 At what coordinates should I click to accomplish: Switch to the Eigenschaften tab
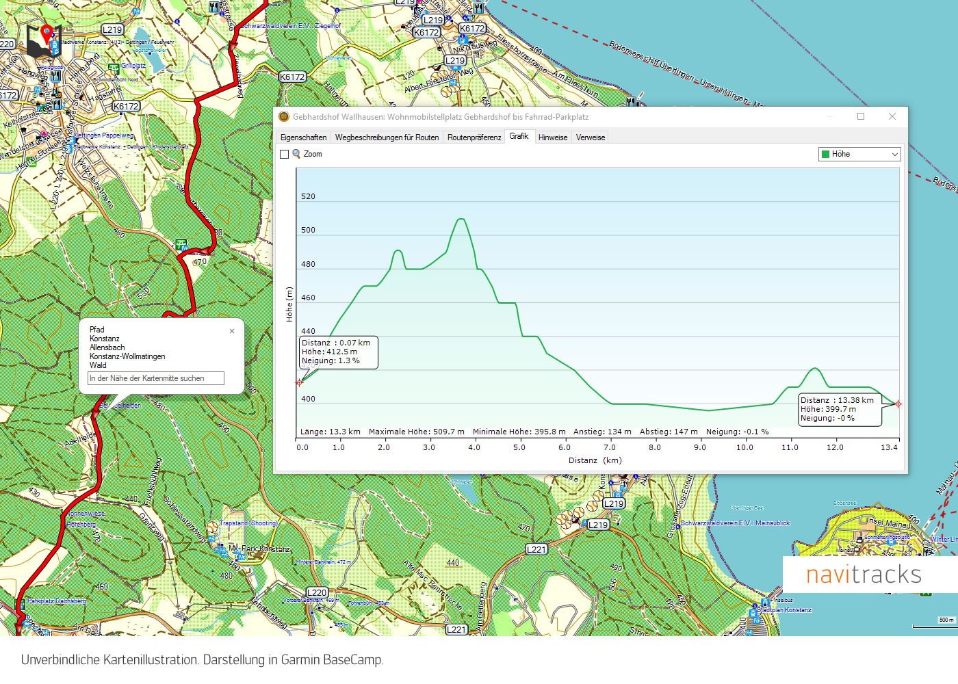[x=303, y=137]
